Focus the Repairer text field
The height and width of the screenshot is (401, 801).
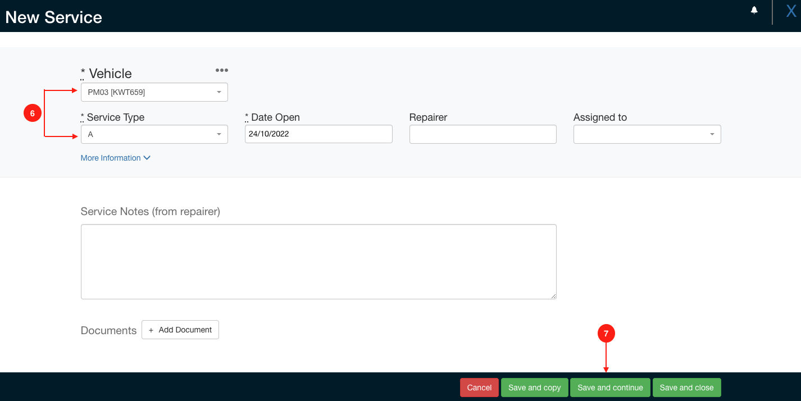tap(483, 135)
